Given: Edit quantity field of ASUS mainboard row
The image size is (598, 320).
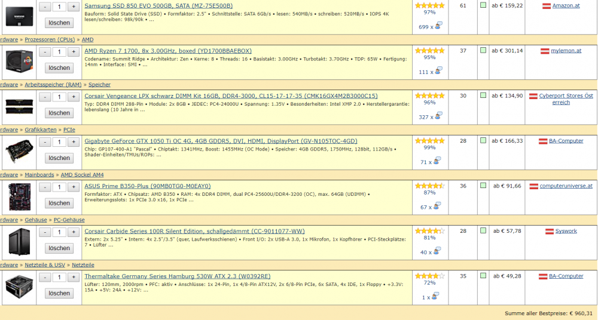Looking at the screenshot, I should tap(59, 187).
